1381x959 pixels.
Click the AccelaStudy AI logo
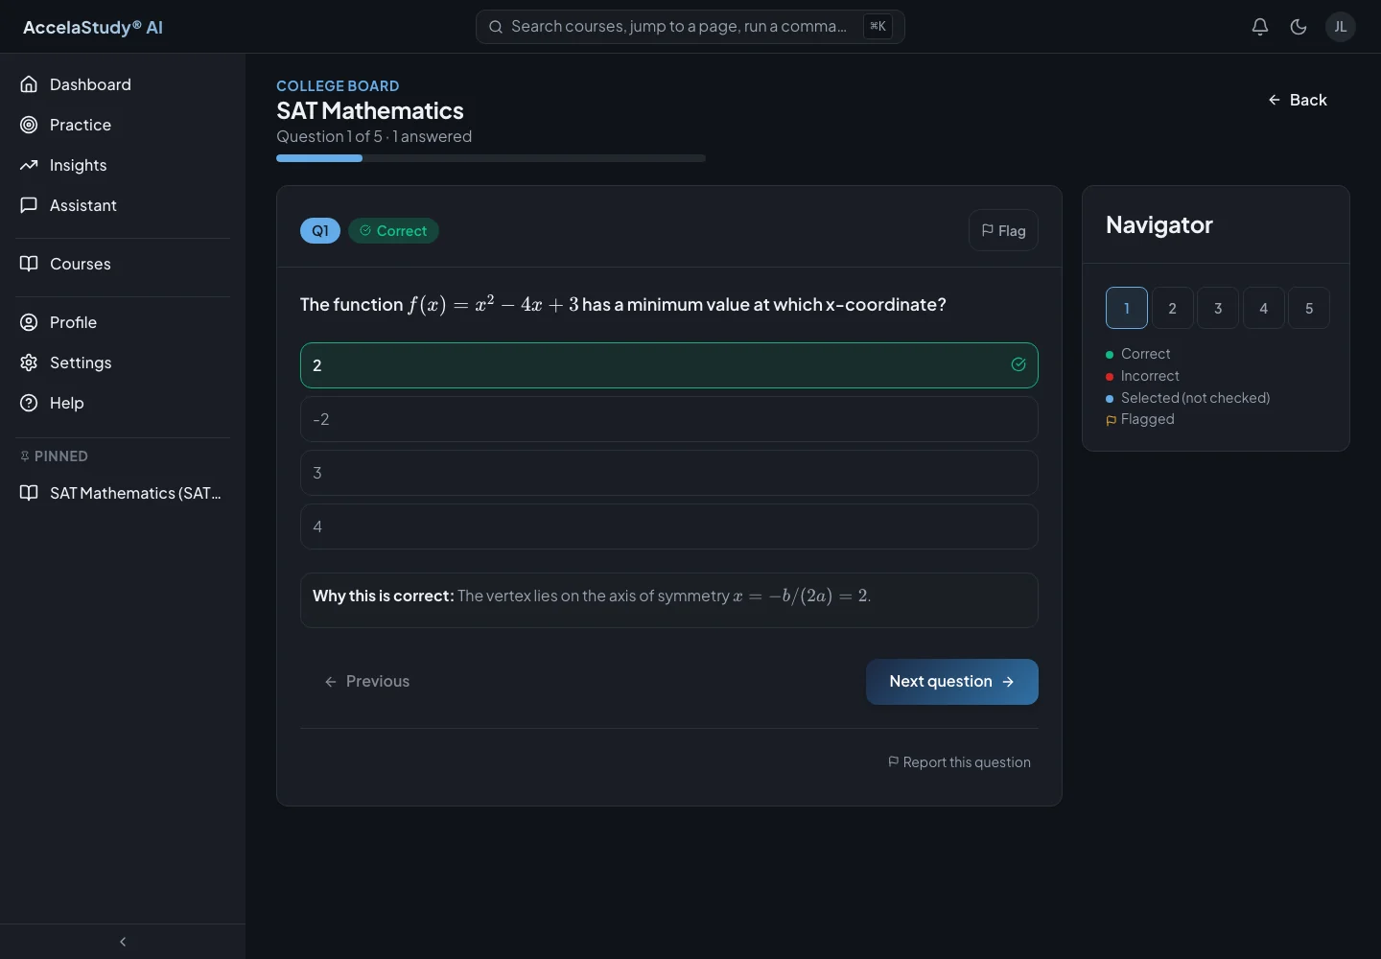click(93, 27)
